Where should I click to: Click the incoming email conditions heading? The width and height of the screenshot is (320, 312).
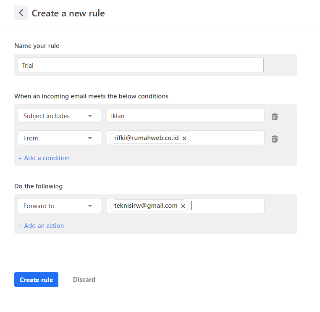[x=91, y=96]
